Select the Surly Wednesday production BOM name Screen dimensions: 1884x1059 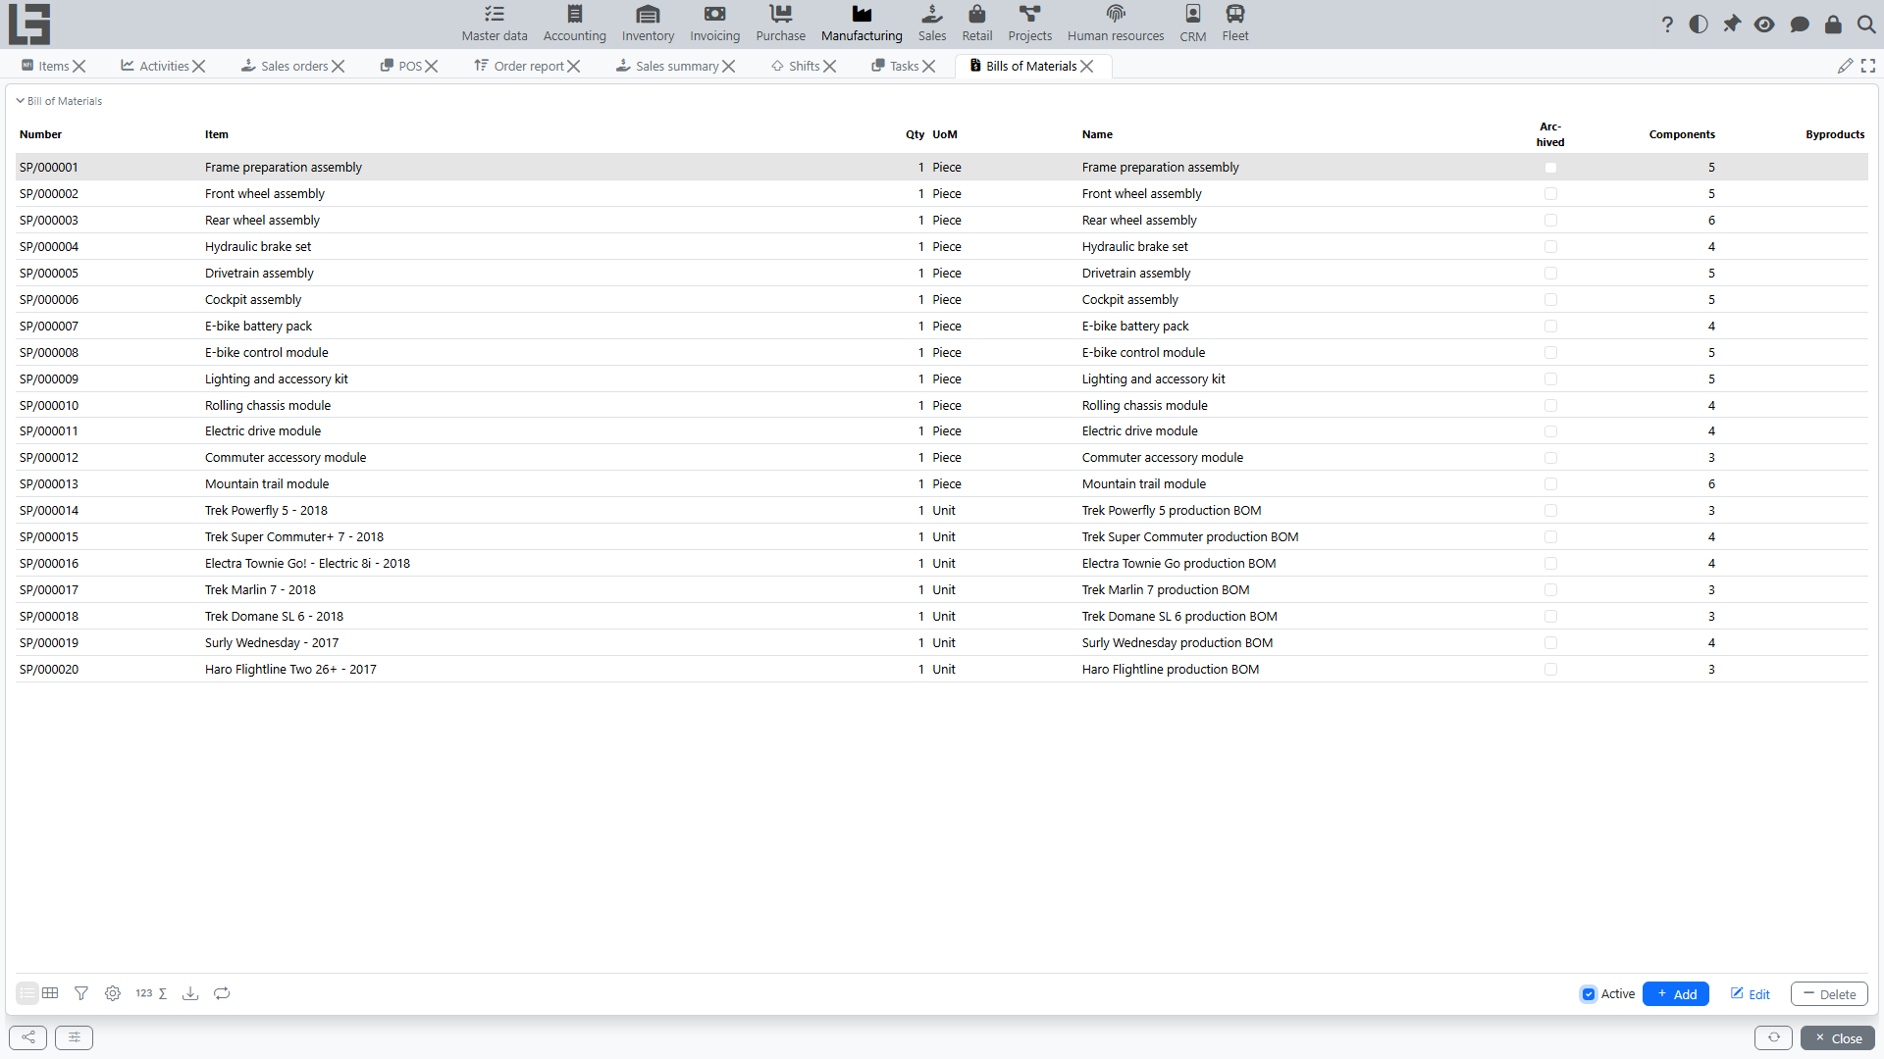coord(1177,643)
